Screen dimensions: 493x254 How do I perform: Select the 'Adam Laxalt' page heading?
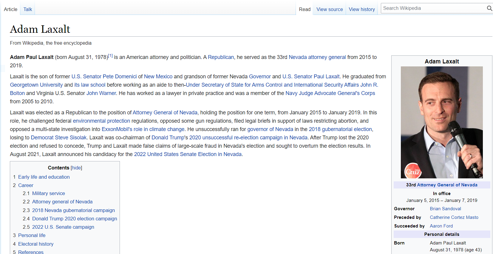tap(40, 29)
